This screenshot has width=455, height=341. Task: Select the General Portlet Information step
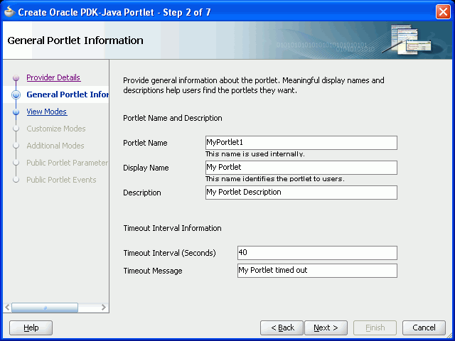(68, 94)
